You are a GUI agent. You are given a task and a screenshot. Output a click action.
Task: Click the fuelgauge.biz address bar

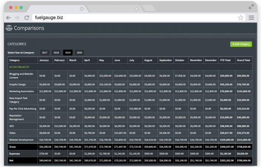coord(138,17)
